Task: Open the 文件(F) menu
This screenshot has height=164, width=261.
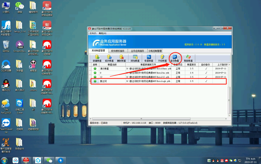Action: click(x=93, y=34)
